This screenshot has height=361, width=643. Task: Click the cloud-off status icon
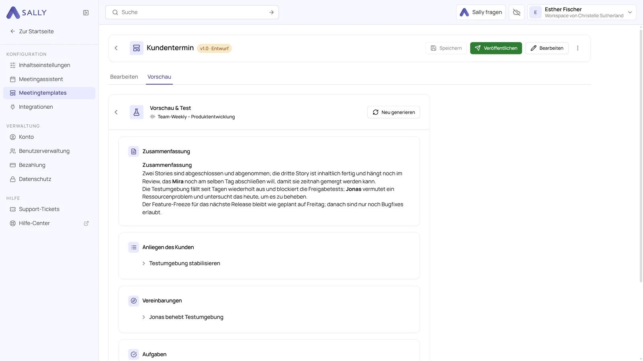[x=516, y=12]
